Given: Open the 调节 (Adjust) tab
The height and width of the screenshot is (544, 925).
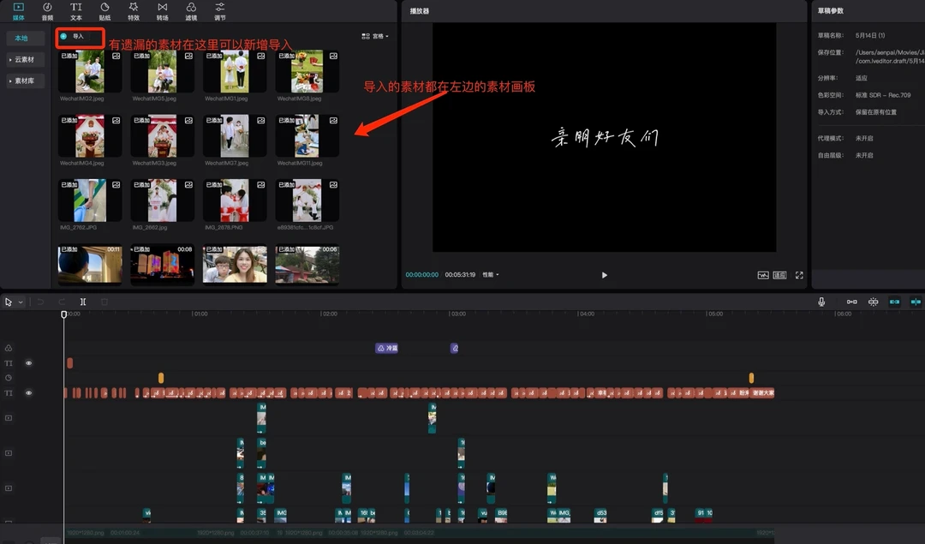Looking at the screenshot, I should coord(220,10).
